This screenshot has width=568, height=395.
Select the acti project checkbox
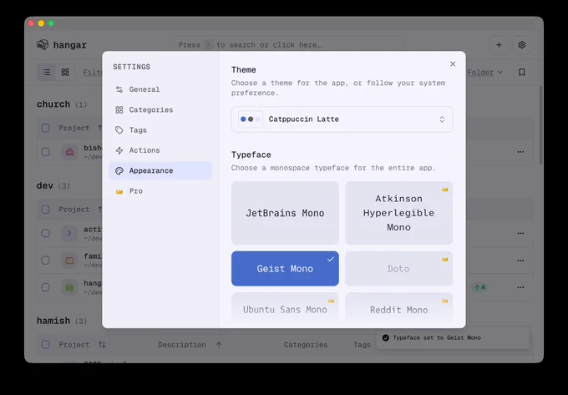tap(45, 233)
